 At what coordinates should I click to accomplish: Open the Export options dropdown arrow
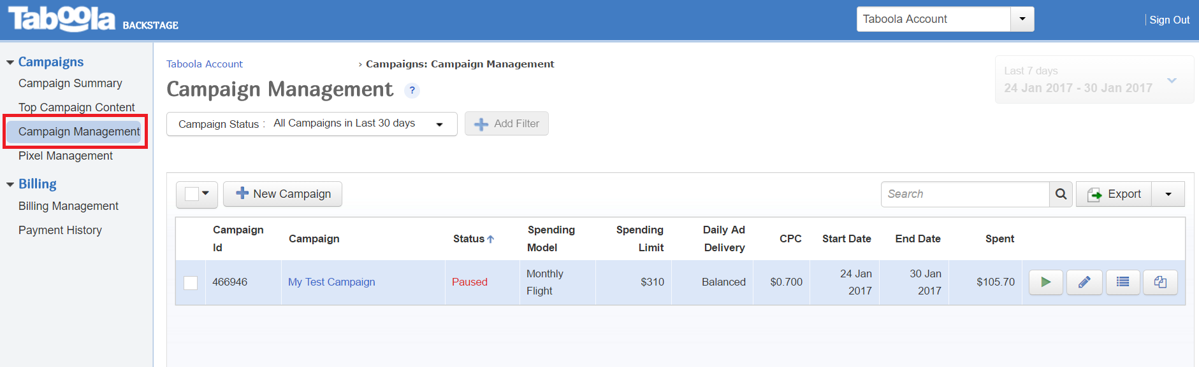[x=1168, y=194]
